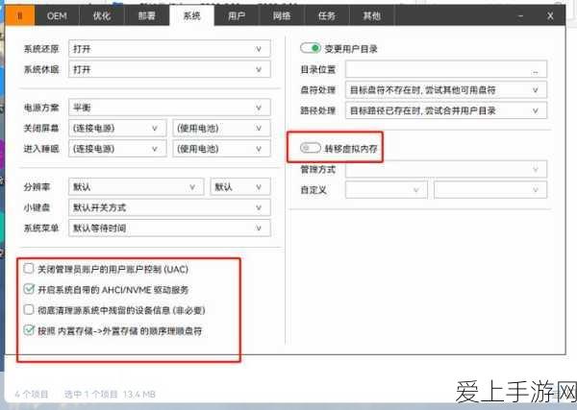Image resolution: width=577 pixels, height=410 pixels.
Task: Open 关闭屏幕 (使用电池) dropdown
Action: tap(221, 128)
